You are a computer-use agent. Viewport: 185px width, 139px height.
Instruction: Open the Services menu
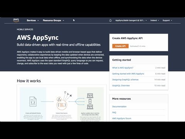(33, 20)
